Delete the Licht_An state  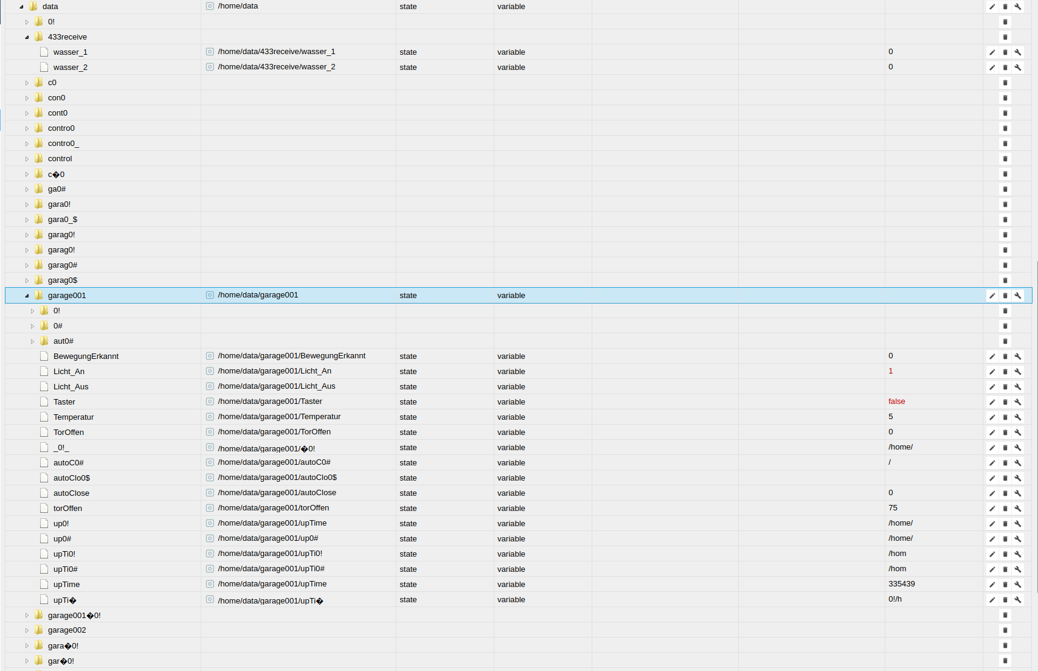(1005, 372)
